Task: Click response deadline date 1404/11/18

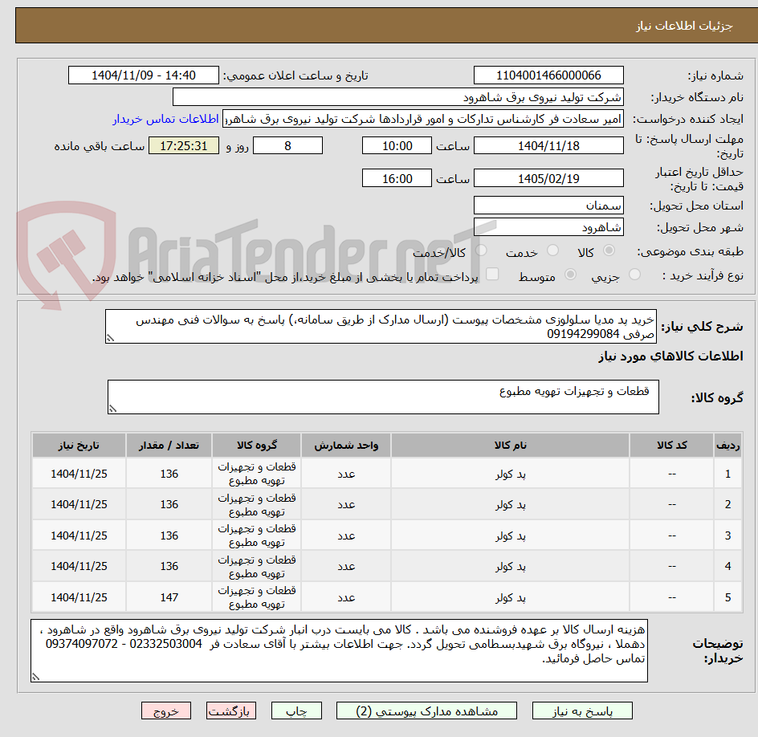Action: (x=548, y=145)
